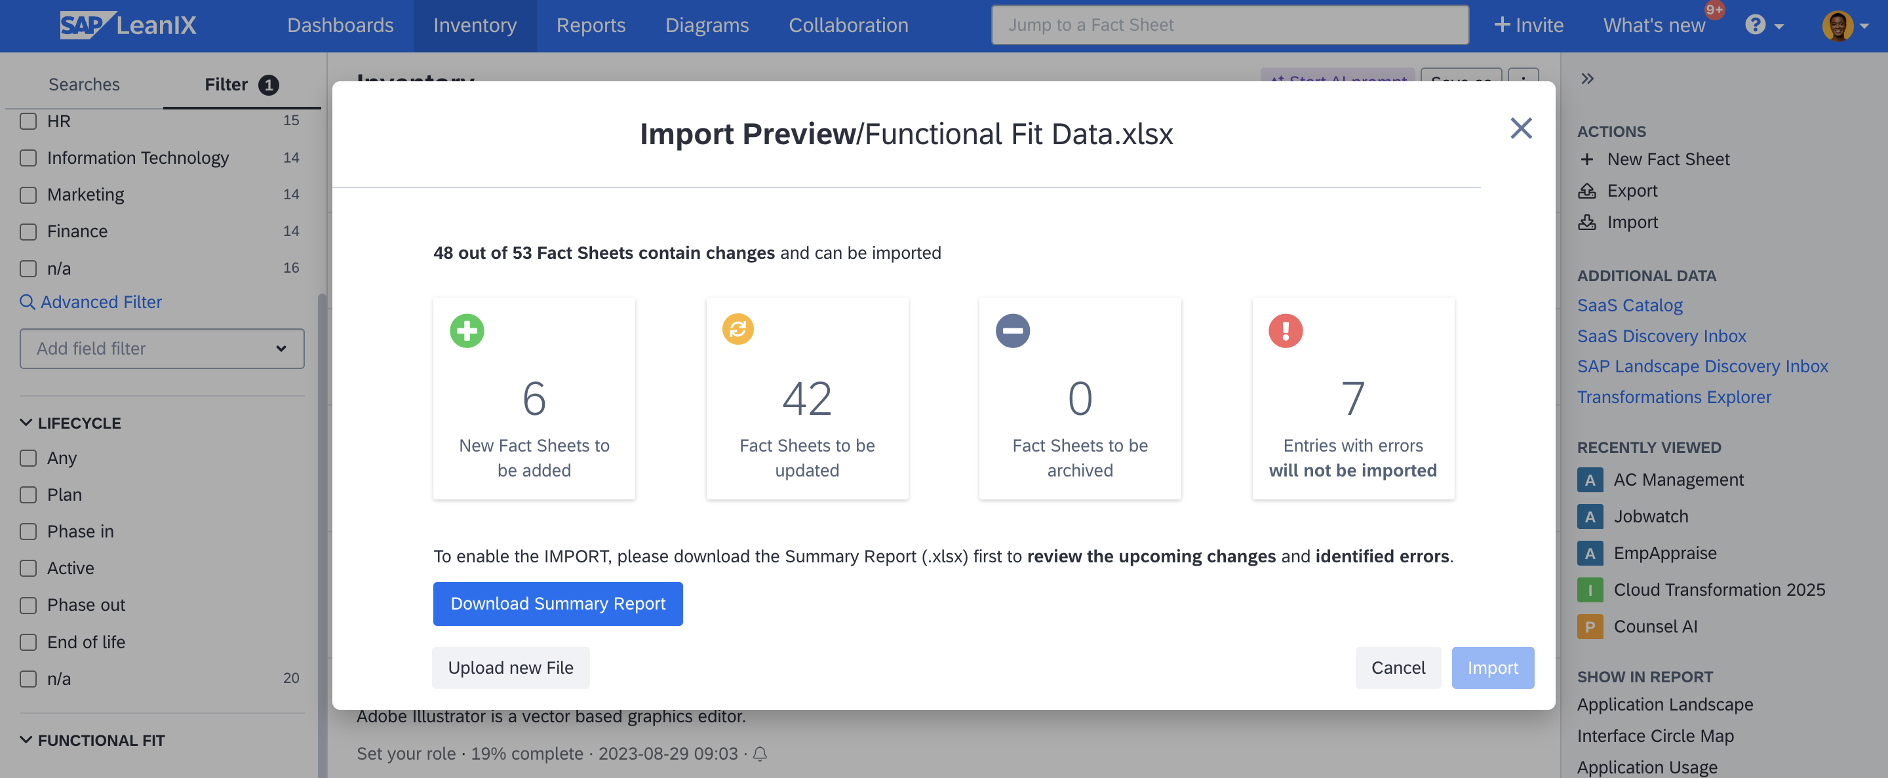
Task: Enable the Finance lifecycle checkbox
Action: tap(28, 230)
